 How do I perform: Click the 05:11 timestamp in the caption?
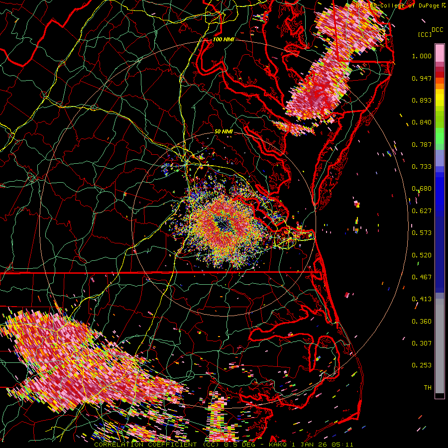tap(342, 445)
